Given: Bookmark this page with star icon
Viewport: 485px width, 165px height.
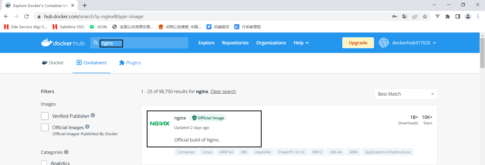Looking at the screenshot, I should [x=425, y=17].
